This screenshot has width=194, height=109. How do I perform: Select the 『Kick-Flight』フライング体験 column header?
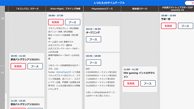coord(65,9)
